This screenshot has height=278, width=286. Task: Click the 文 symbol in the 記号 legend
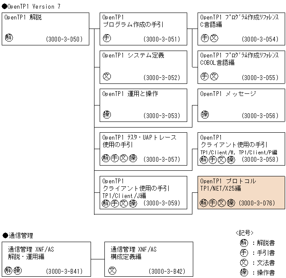pyautogui.click(x=244, y=263)
